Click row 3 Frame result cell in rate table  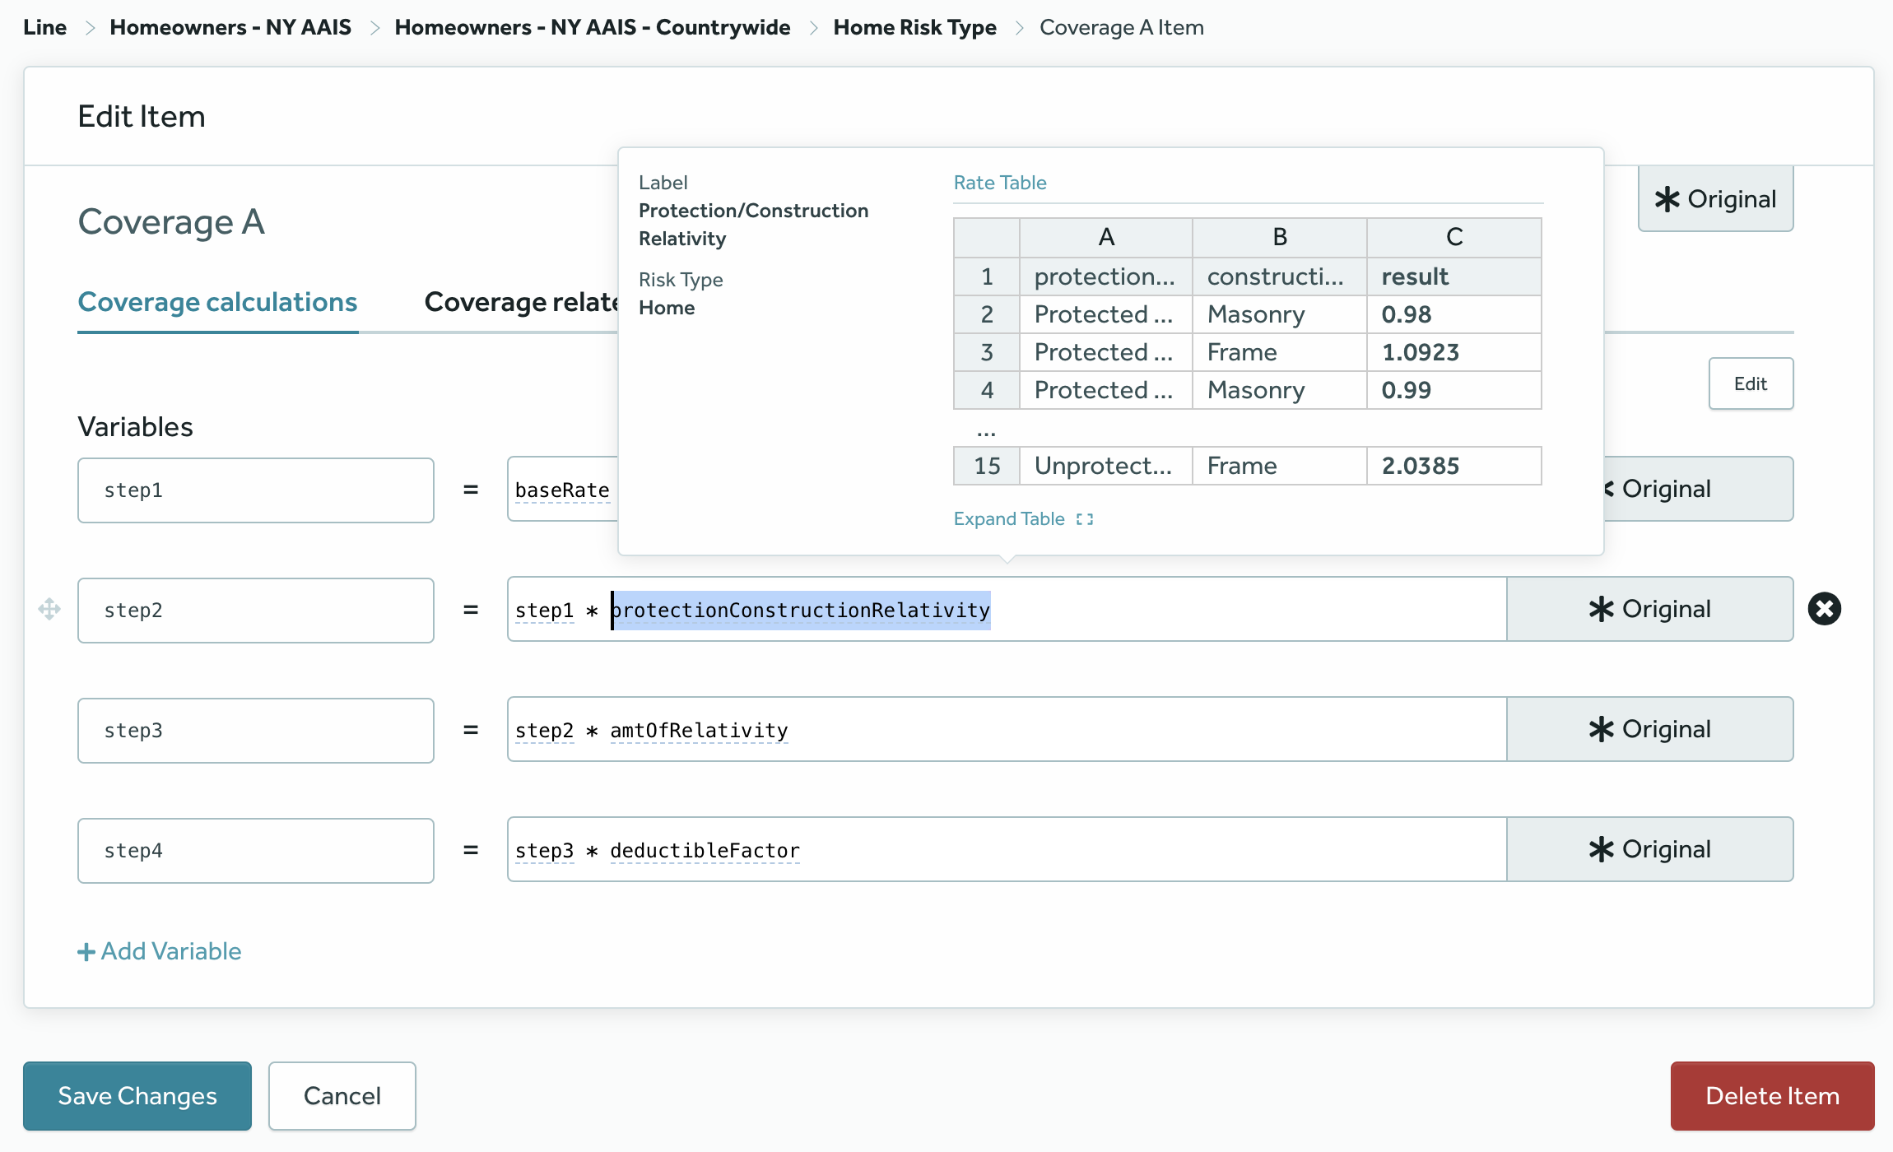(1453, 351)
